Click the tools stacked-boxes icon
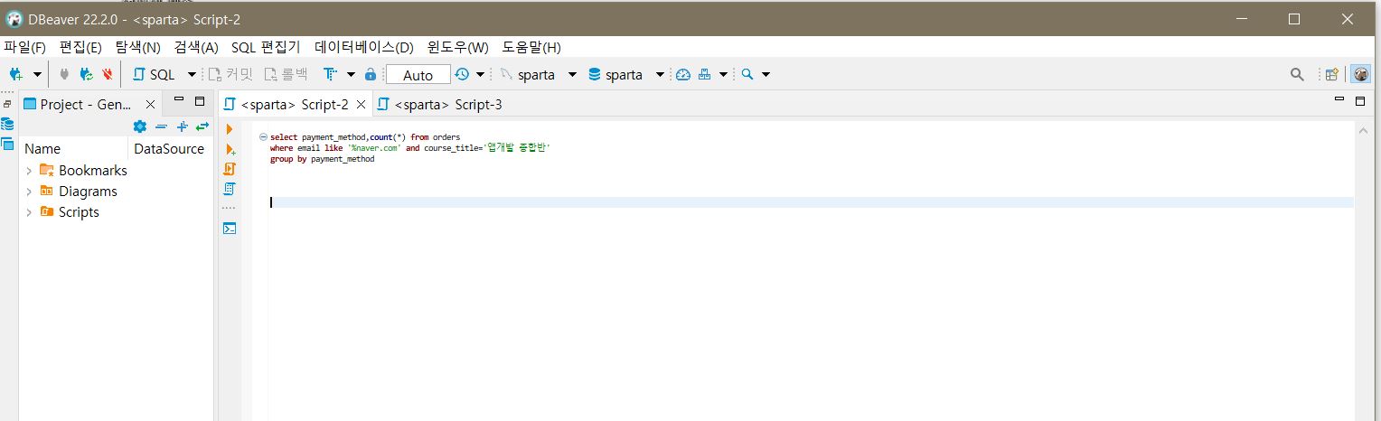 click(x=705, y=75)
